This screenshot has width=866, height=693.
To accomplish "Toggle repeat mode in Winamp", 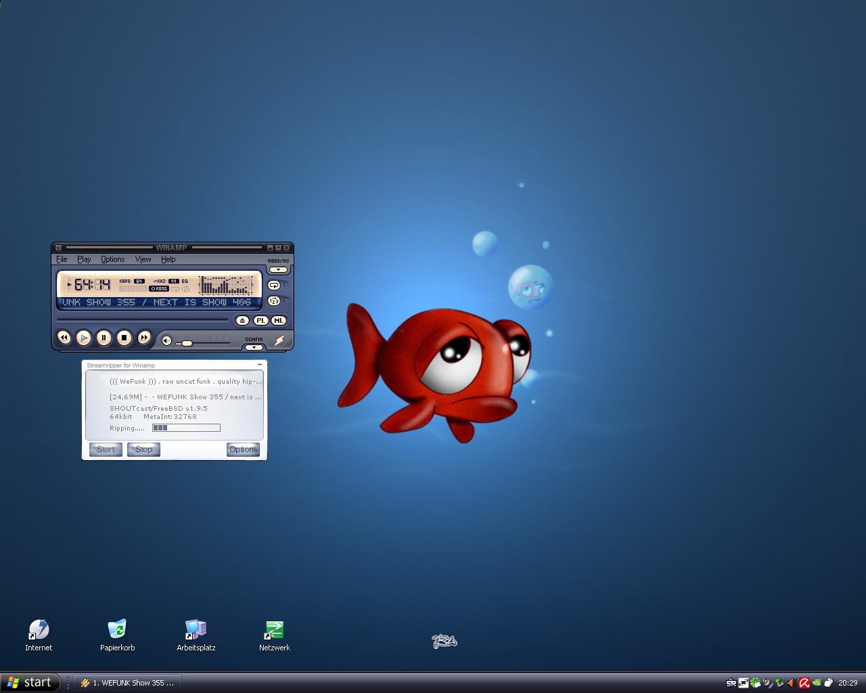I will coord(274,286).
